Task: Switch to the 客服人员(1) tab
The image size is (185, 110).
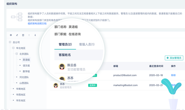Action: coord(87,44)
